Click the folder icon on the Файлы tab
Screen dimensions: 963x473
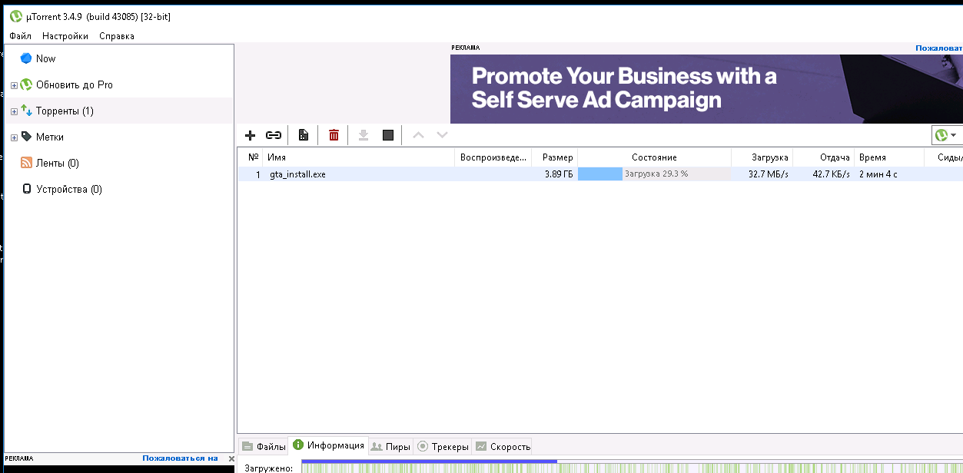[x=247, y=446]
